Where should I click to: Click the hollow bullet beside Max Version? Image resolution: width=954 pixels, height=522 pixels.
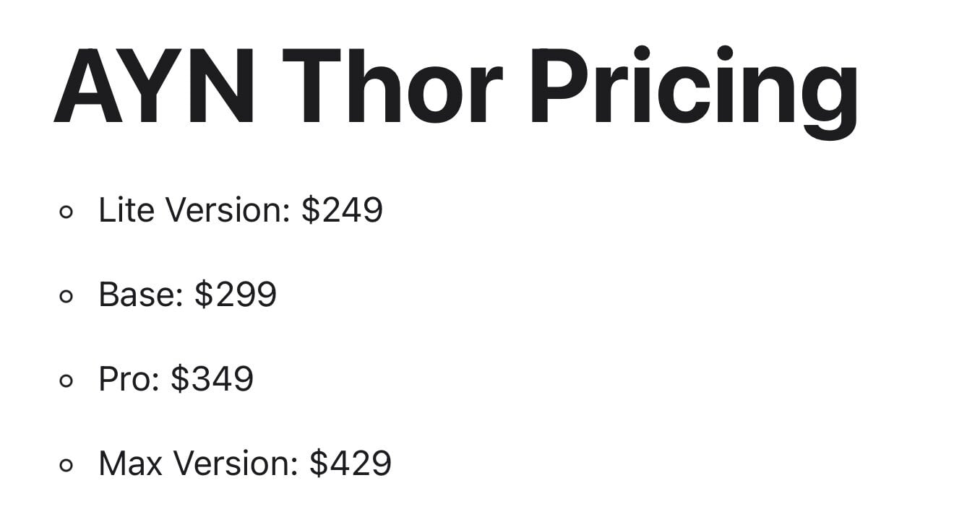pyautogui.click(x=66, y=466)
